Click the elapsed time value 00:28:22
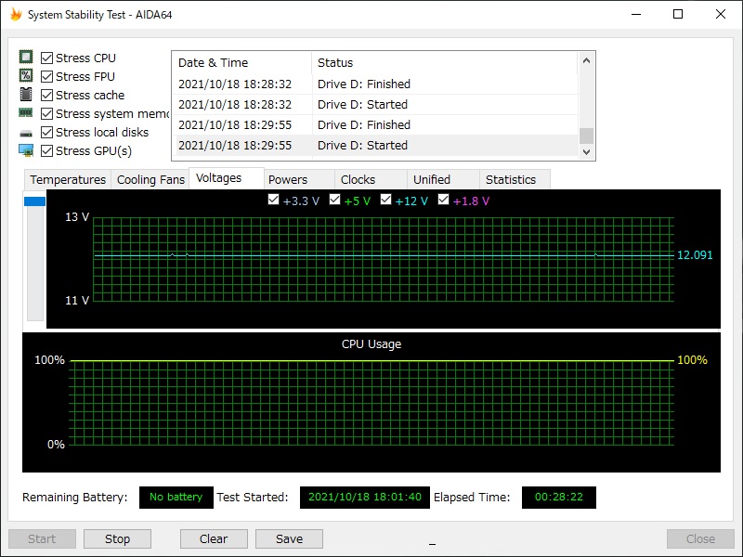The width and height of the screenshot is (743, 557). coord(559,497)
